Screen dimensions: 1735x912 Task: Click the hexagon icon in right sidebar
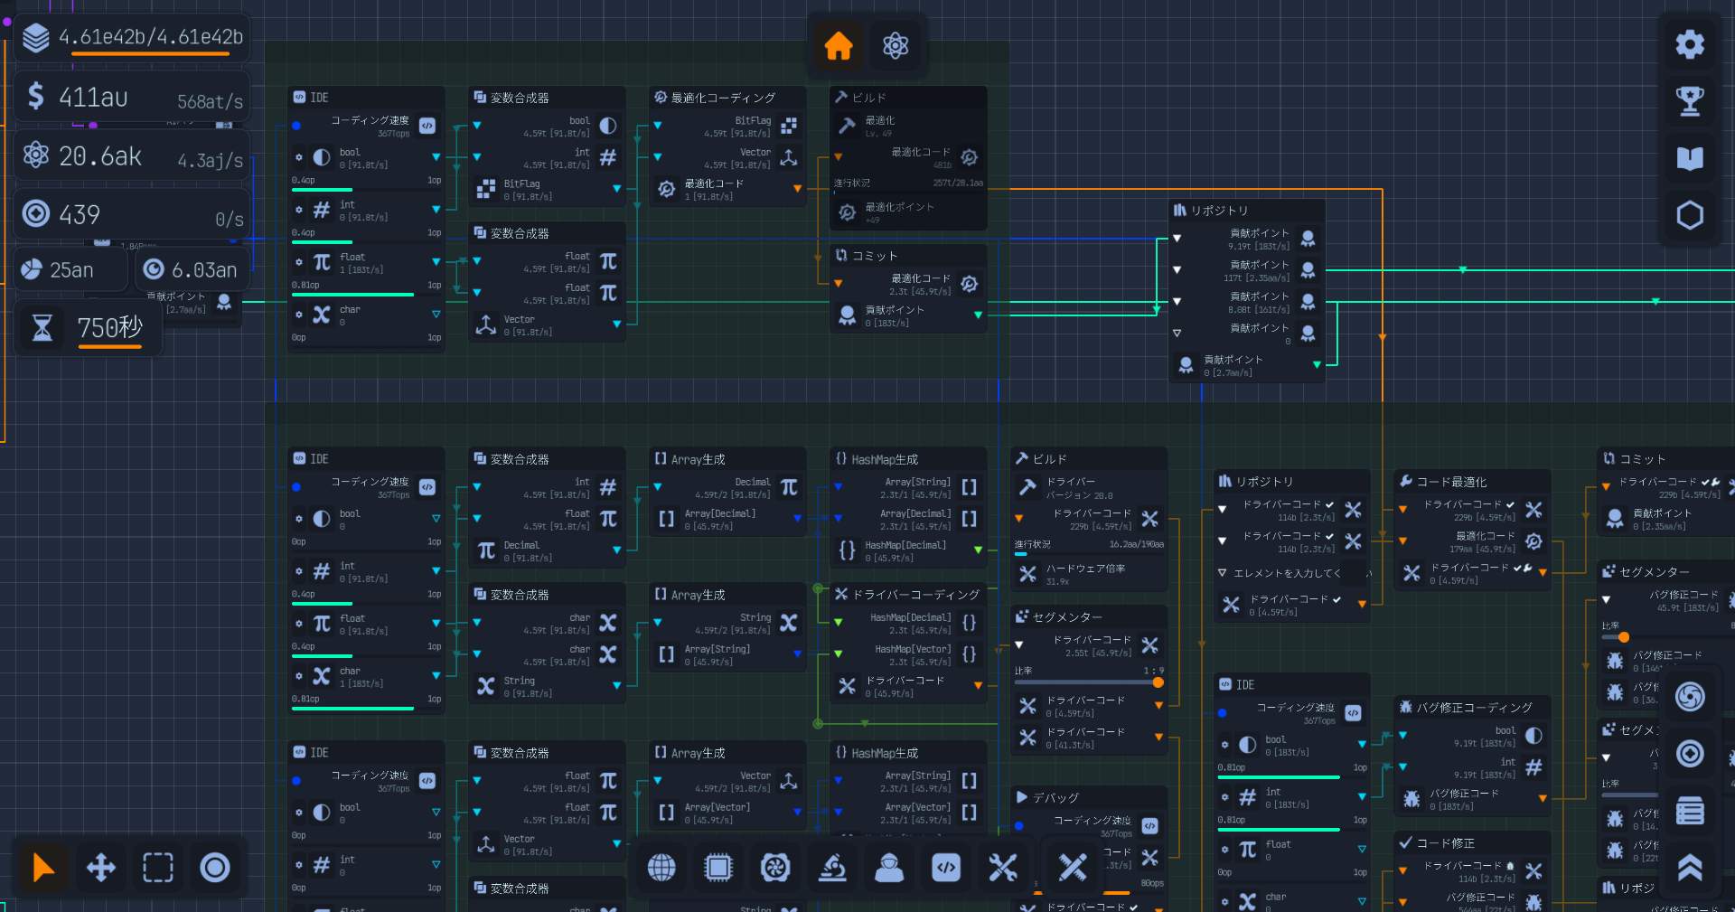(x=1689, y=215)
